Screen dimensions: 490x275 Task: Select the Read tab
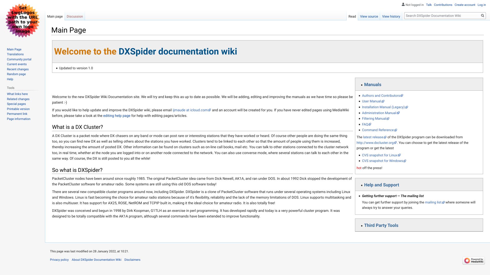tap(352, 16)
